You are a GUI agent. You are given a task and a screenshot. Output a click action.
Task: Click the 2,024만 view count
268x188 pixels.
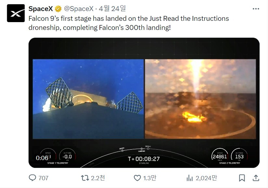click(206, 178)
